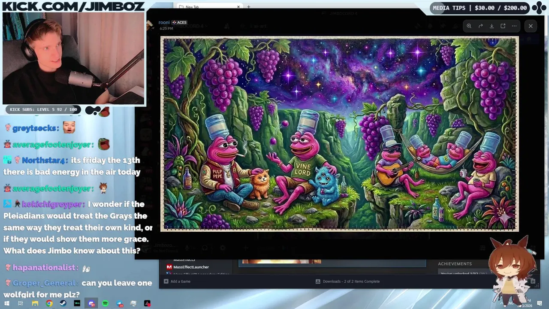The image size is (549, 309).
Task: Launch Google Chrome from the taskbar
Action: coord(49,303)
